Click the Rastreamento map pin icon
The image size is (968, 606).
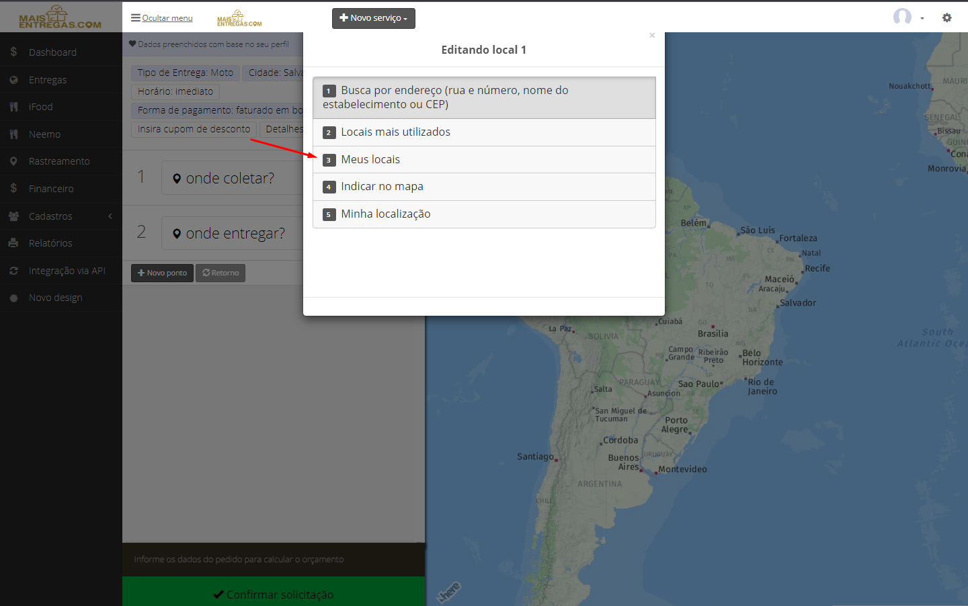pyautogui.click(x=13, y=161)
